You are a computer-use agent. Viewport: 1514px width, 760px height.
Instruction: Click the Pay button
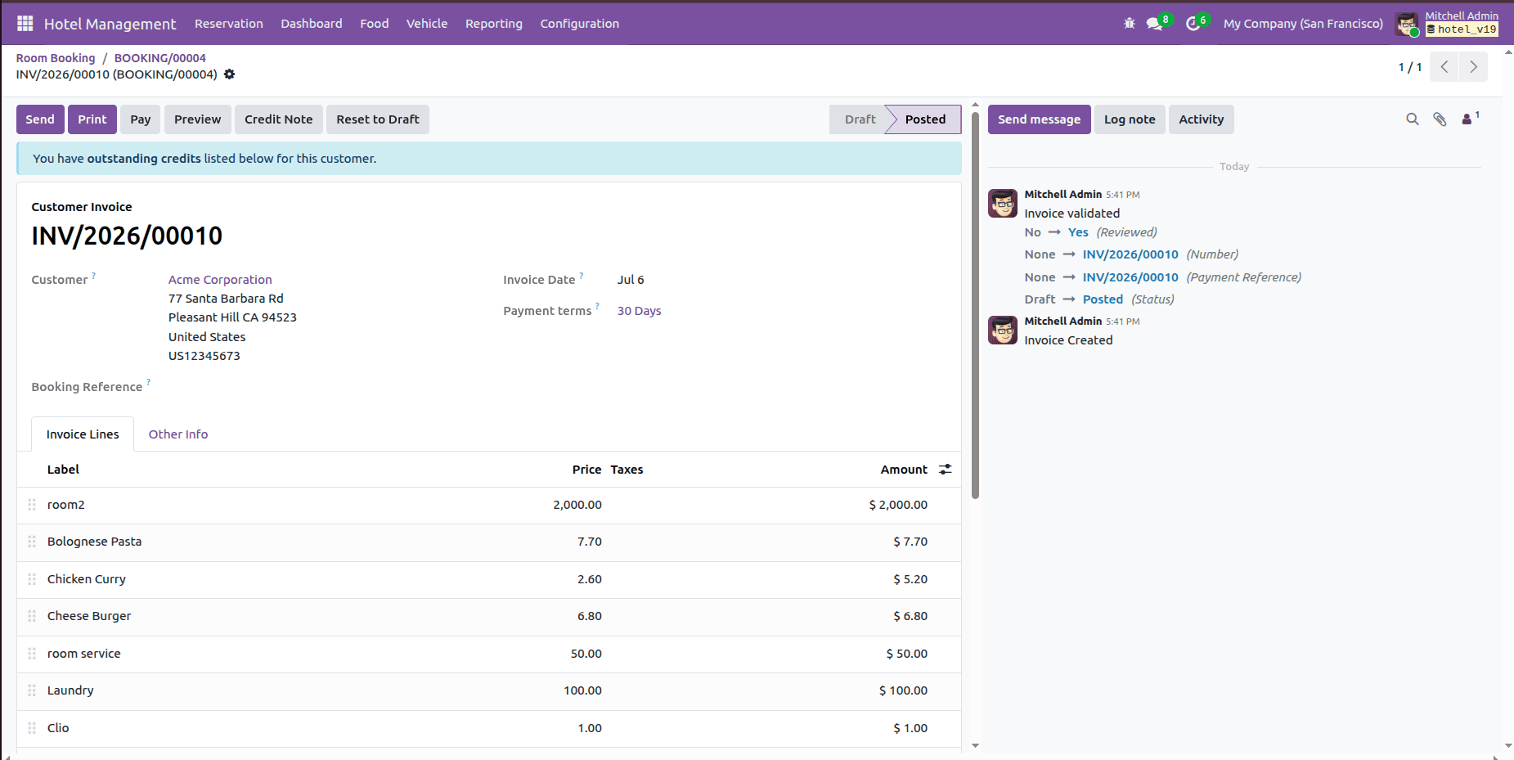(x=141, y=119)
